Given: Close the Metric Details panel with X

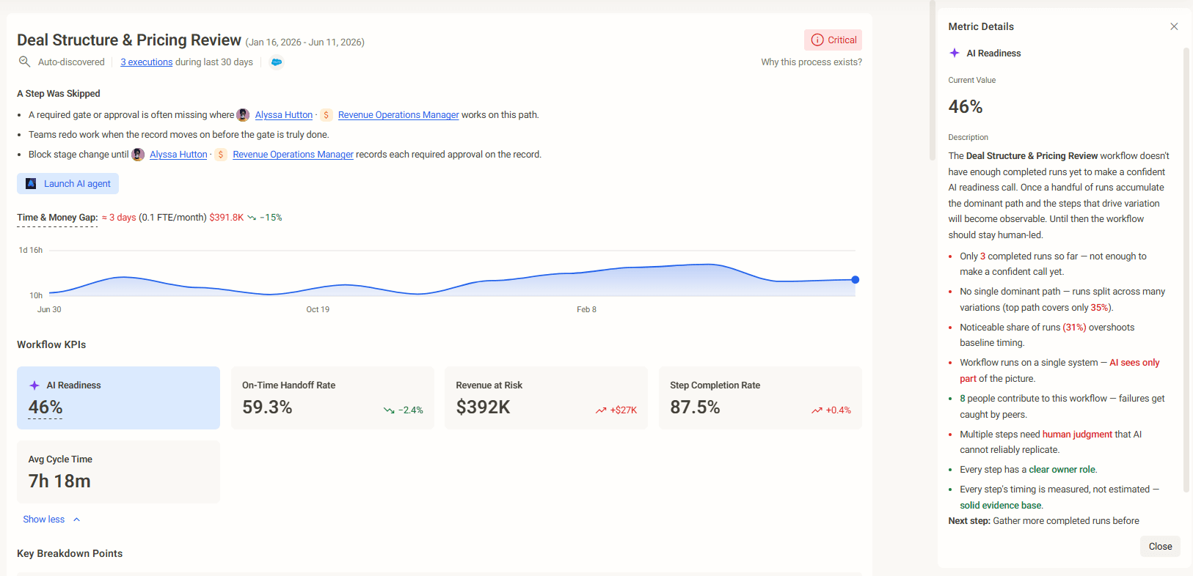Looking at the screenshot, I should (1174, 26).
